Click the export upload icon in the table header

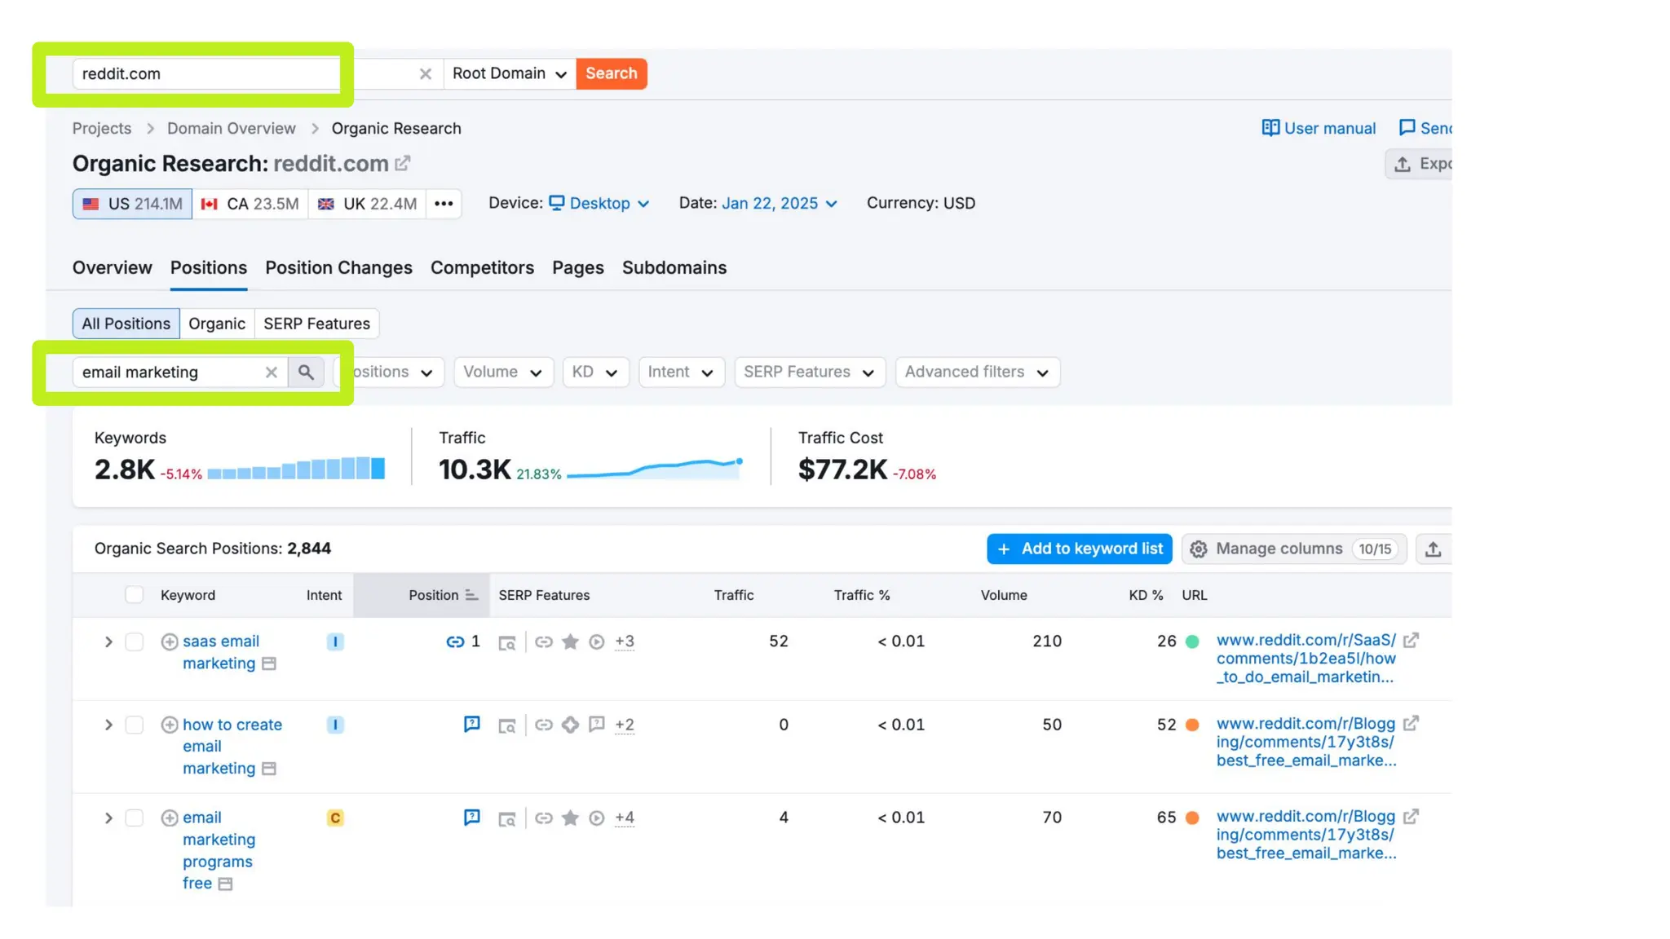pyautogui.click(x=1433, y=549)
